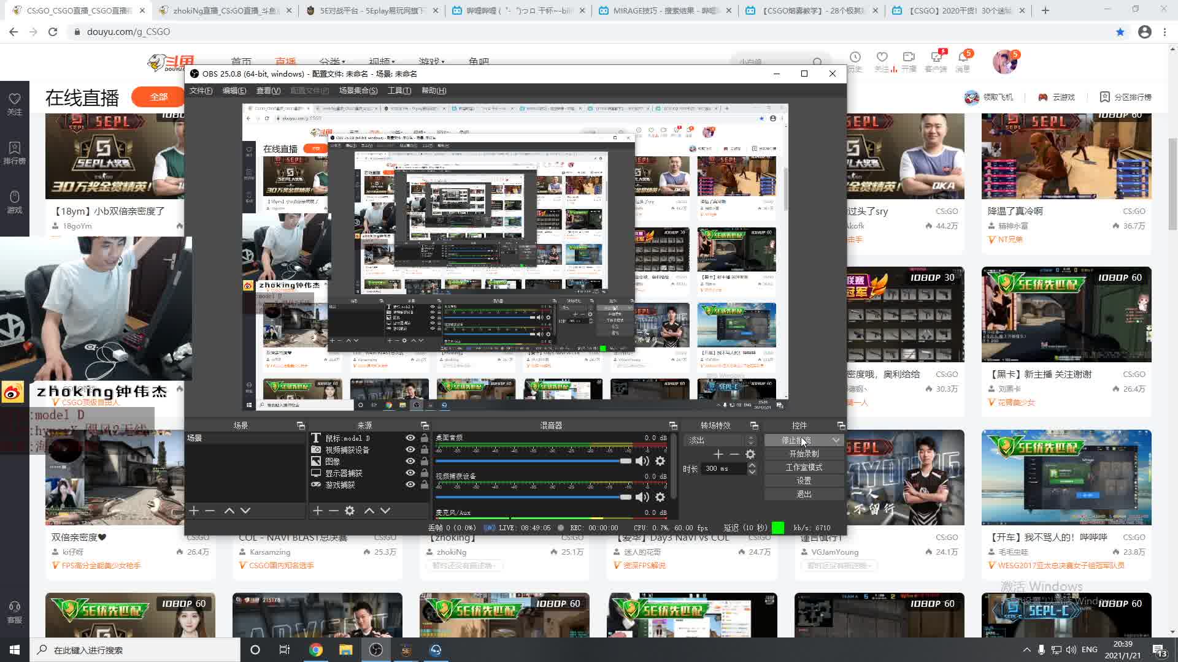Move scene up in scenes list
The width and height of the screenshot is (1178, 662).
pos(229,511)
